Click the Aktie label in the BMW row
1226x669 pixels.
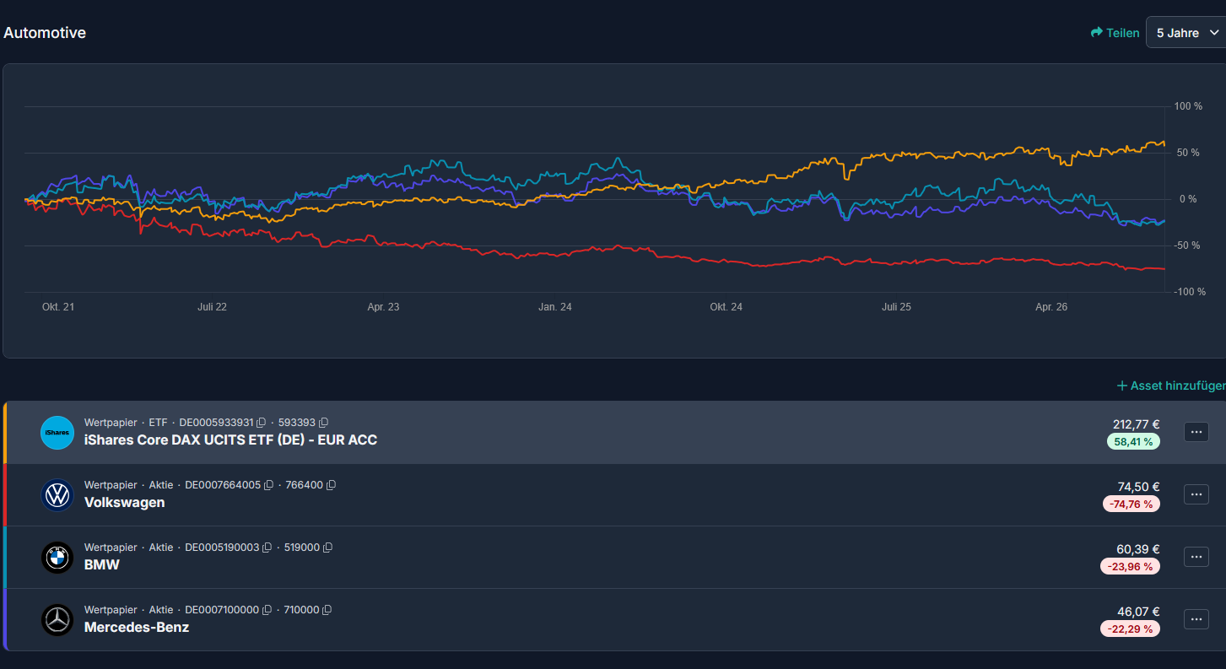tap(161, 548)
